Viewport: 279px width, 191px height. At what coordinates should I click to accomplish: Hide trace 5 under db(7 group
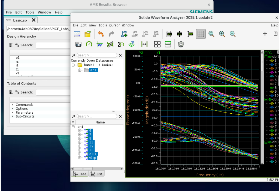pyautogui.click(x=272, y=119)
